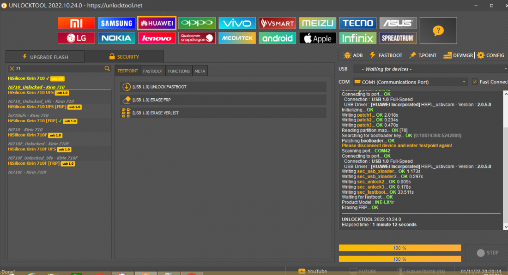
Task: Toggle Fast Connect checkbox
Action: pyautogui.click(x=475, y=82)
